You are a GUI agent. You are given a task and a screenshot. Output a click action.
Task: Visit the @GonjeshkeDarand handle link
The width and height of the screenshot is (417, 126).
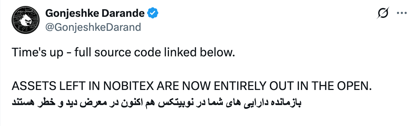pos(93,27)
